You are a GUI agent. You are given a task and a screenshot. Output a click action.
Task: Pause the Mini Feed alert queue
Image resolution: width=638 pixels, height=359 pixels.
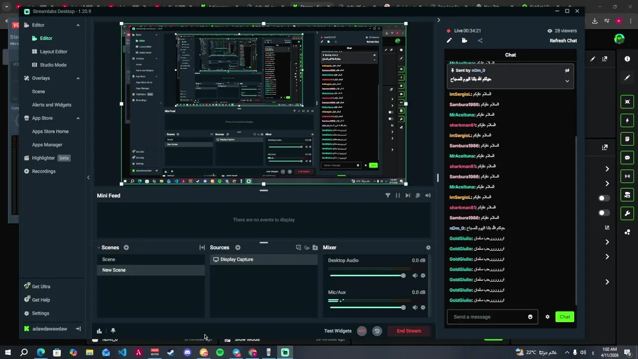(x=398, y=195)
